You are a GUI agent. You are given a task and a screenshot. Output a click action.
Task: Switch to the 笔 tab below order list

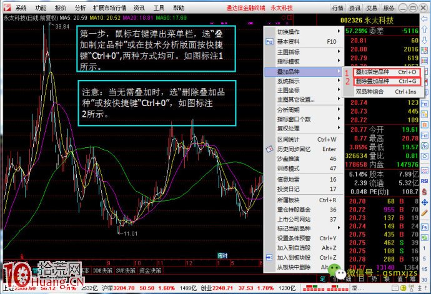tap(323, 279)
